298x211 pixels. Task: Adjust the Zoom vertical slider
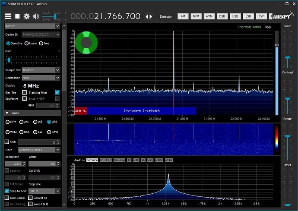287,57
